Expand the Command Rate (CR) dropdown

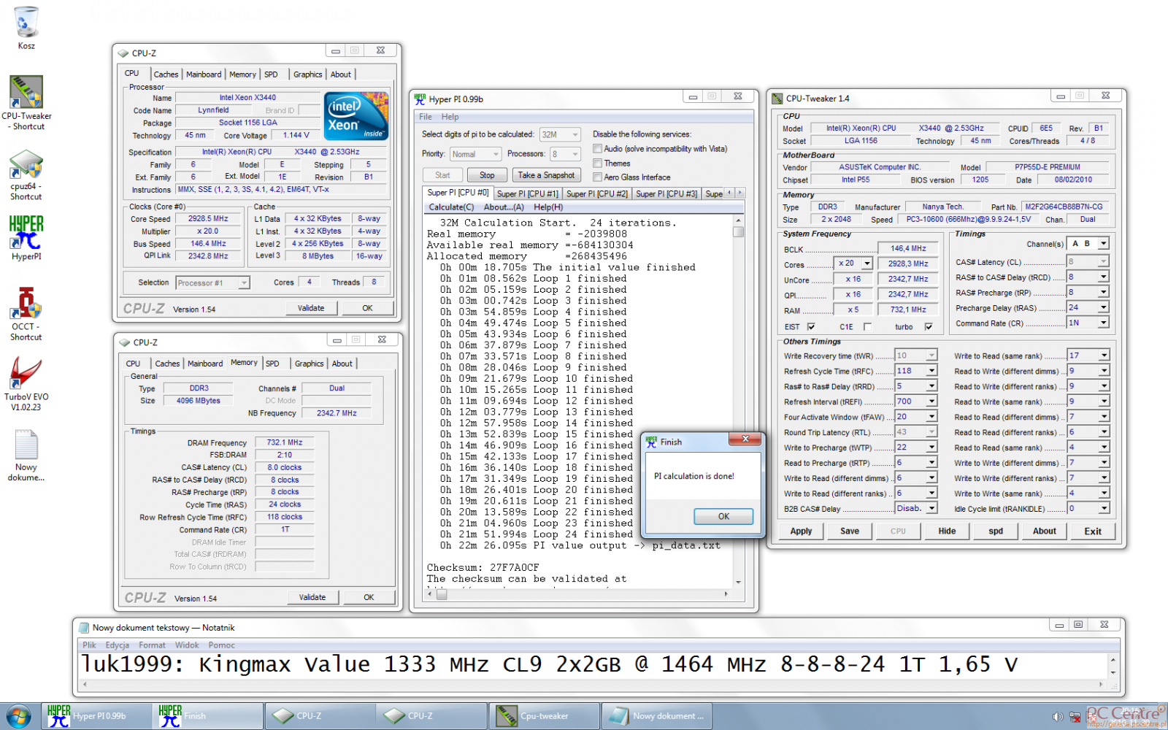pos(1103,323)
